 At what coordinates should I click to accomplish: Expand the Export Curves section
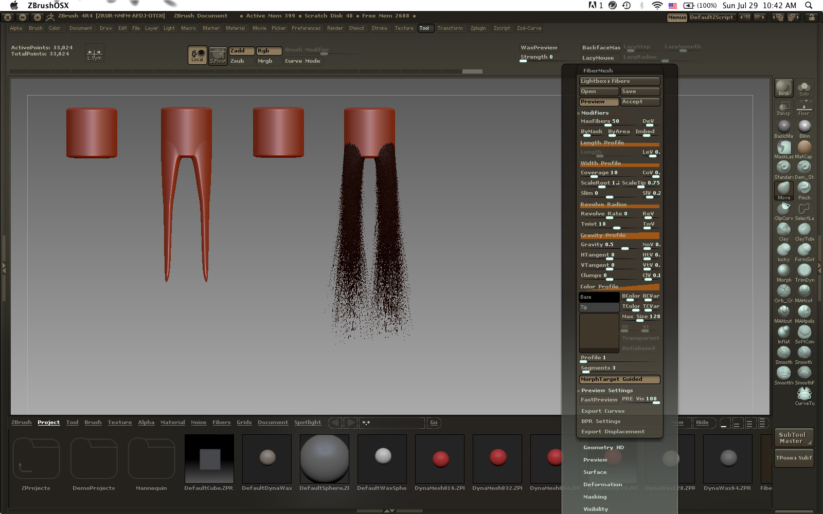[603, 411]
